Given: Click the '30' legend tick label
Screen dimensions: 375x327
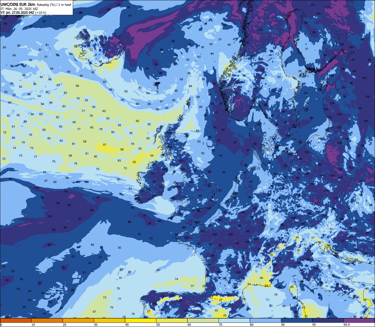Looking at the screenshot, I should (96, 325).
